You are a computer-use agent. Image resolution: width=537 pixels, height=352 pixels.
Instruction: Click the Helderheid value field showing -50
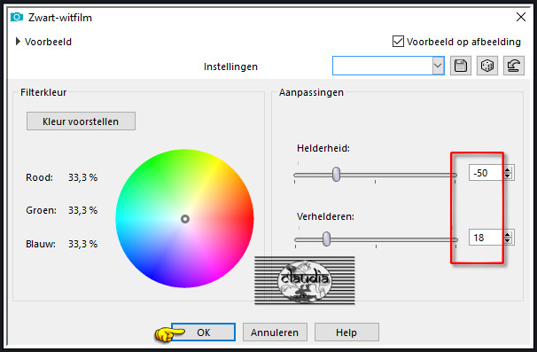tap(486, 173)
